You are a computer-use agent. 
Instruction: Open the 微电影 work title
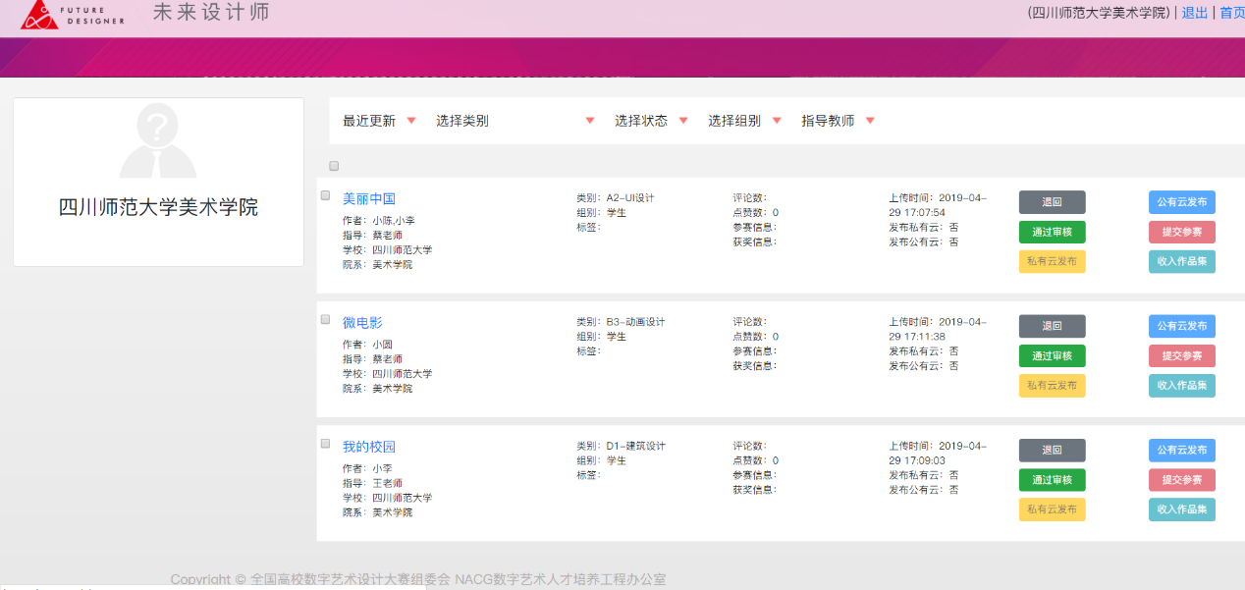point(362,323)
